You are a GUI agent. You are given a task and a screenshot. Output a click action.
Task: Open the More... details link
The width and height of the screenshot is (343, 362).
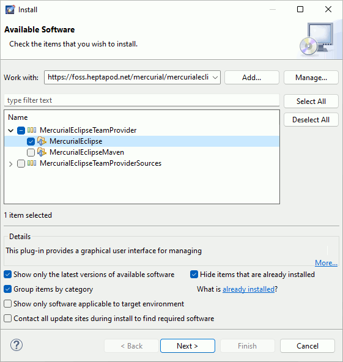326,263
